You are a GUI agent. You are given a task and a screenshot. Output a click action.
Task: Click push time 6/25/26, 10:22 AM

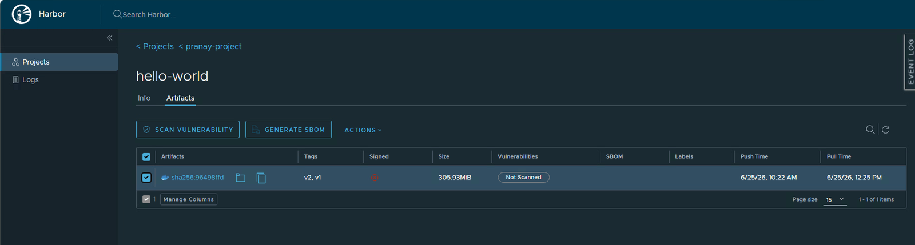point(769,178)
